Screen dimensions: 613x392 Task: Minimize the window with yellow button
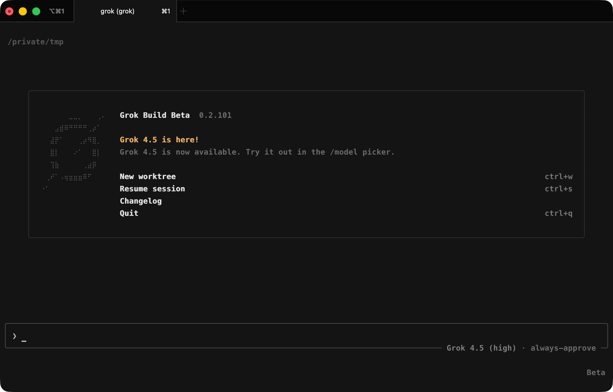point(23,11)
